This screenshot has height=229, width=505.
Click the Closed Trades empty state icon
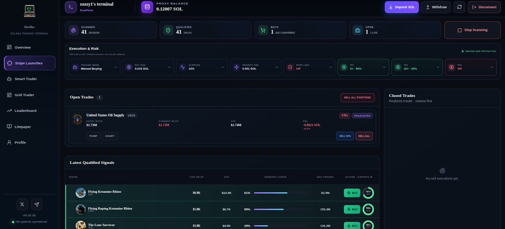click(x=442, y=171)
